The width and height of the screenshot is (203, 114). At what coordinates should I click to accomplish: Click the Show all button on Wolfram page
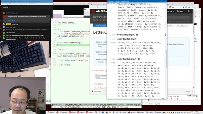tap(187, 91)
